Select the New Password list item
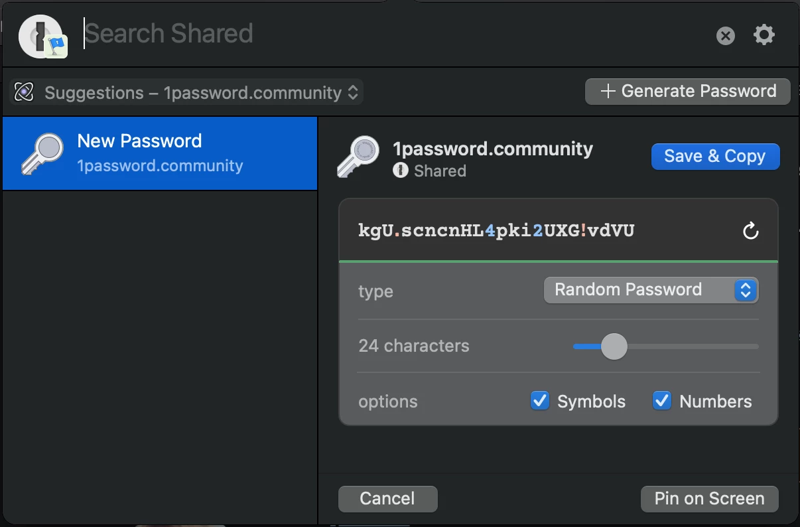This screenshot has width=800, height=527. (160, 153)
